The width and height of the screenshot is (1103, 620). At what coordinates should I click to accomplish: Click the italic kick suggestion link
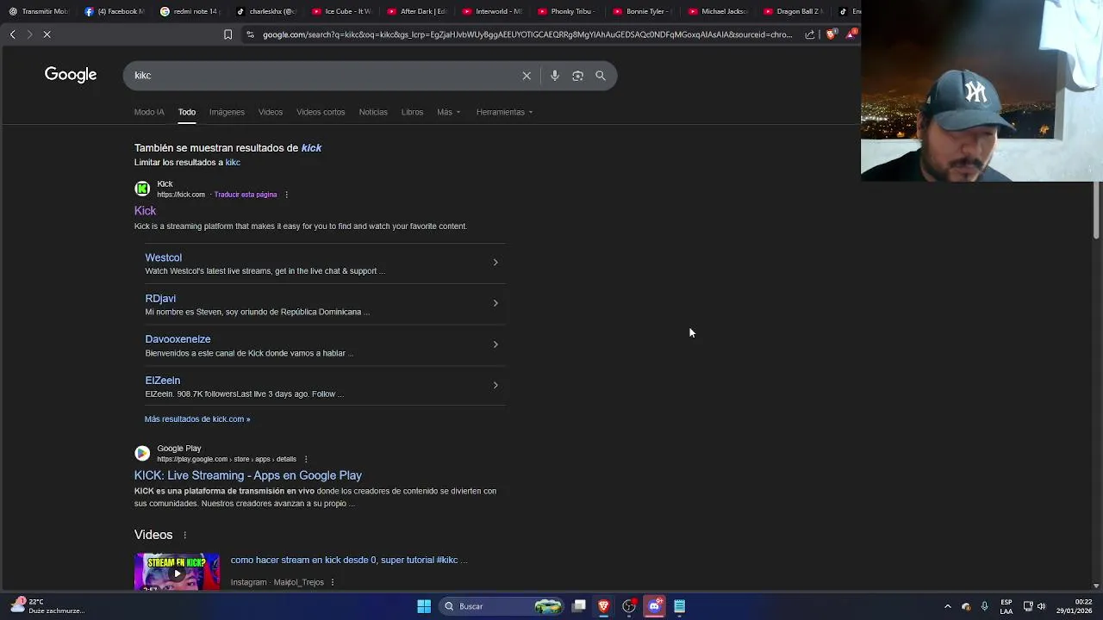[x=311, y=148]
